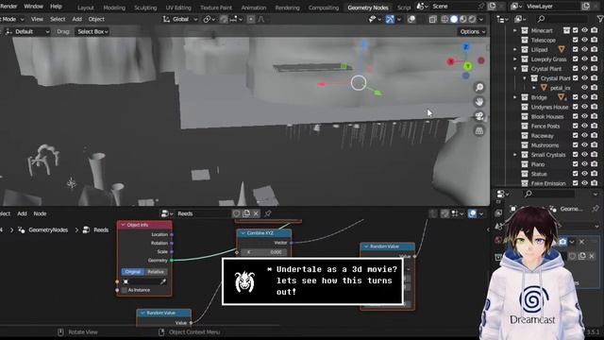Click GeometryNodes breadcrumb

pos(48,229)
